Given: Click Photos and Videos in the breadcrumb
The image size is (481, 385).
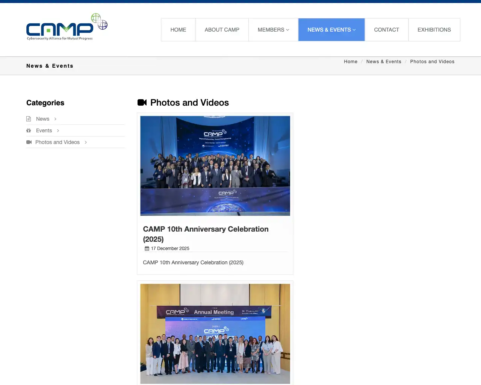Looking at the screenshot, I should click(x=432, y=62).
